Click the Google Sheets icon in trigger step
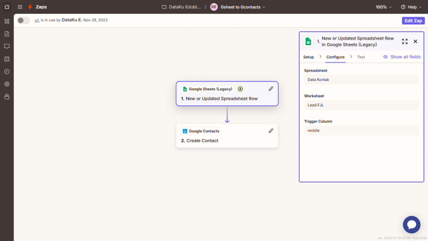Image resolution: width=428 pixels, height=241 pixels. click(185, 89)
